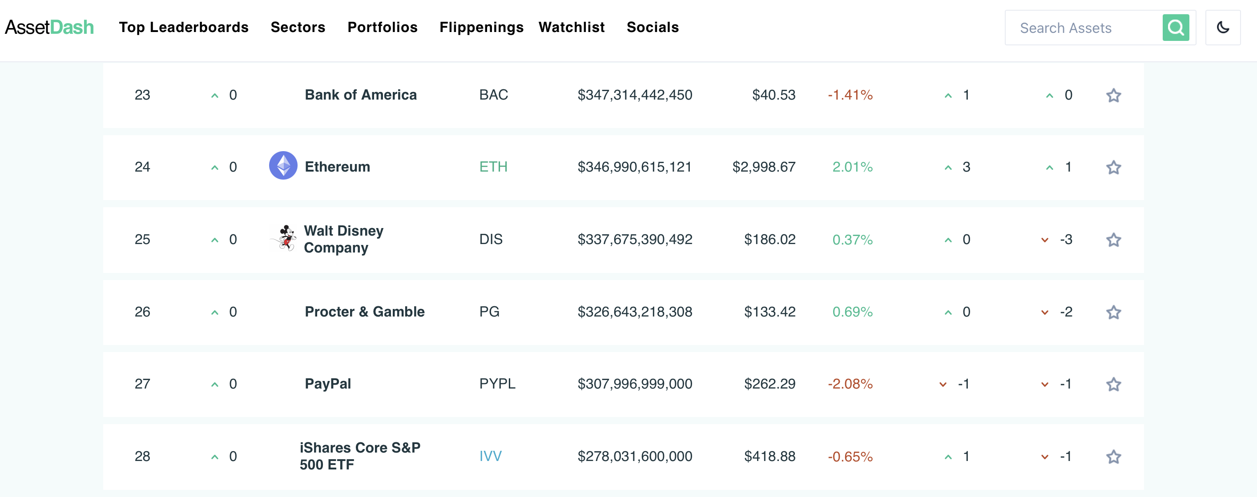Image resolution: width=1257 pixels, height=497 pixels.
Task: Click the AssetDash logo
Action: 49,27
